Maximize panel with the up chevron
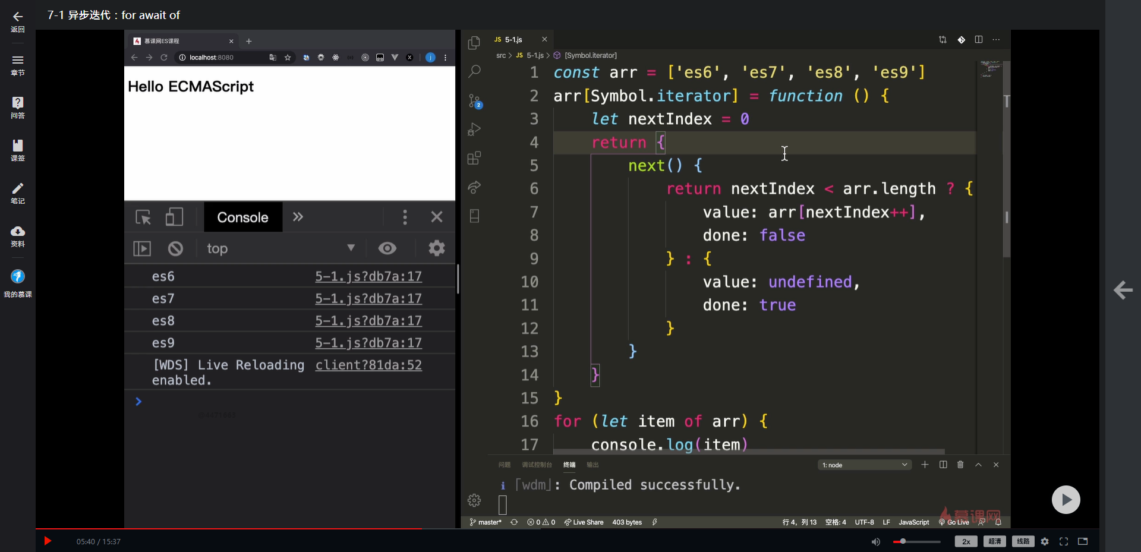 (978, 465)
